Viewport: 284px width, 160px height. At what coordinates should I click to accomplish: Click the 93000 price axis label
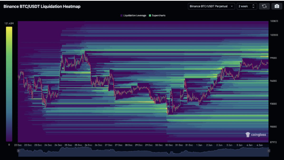point(273,104)
